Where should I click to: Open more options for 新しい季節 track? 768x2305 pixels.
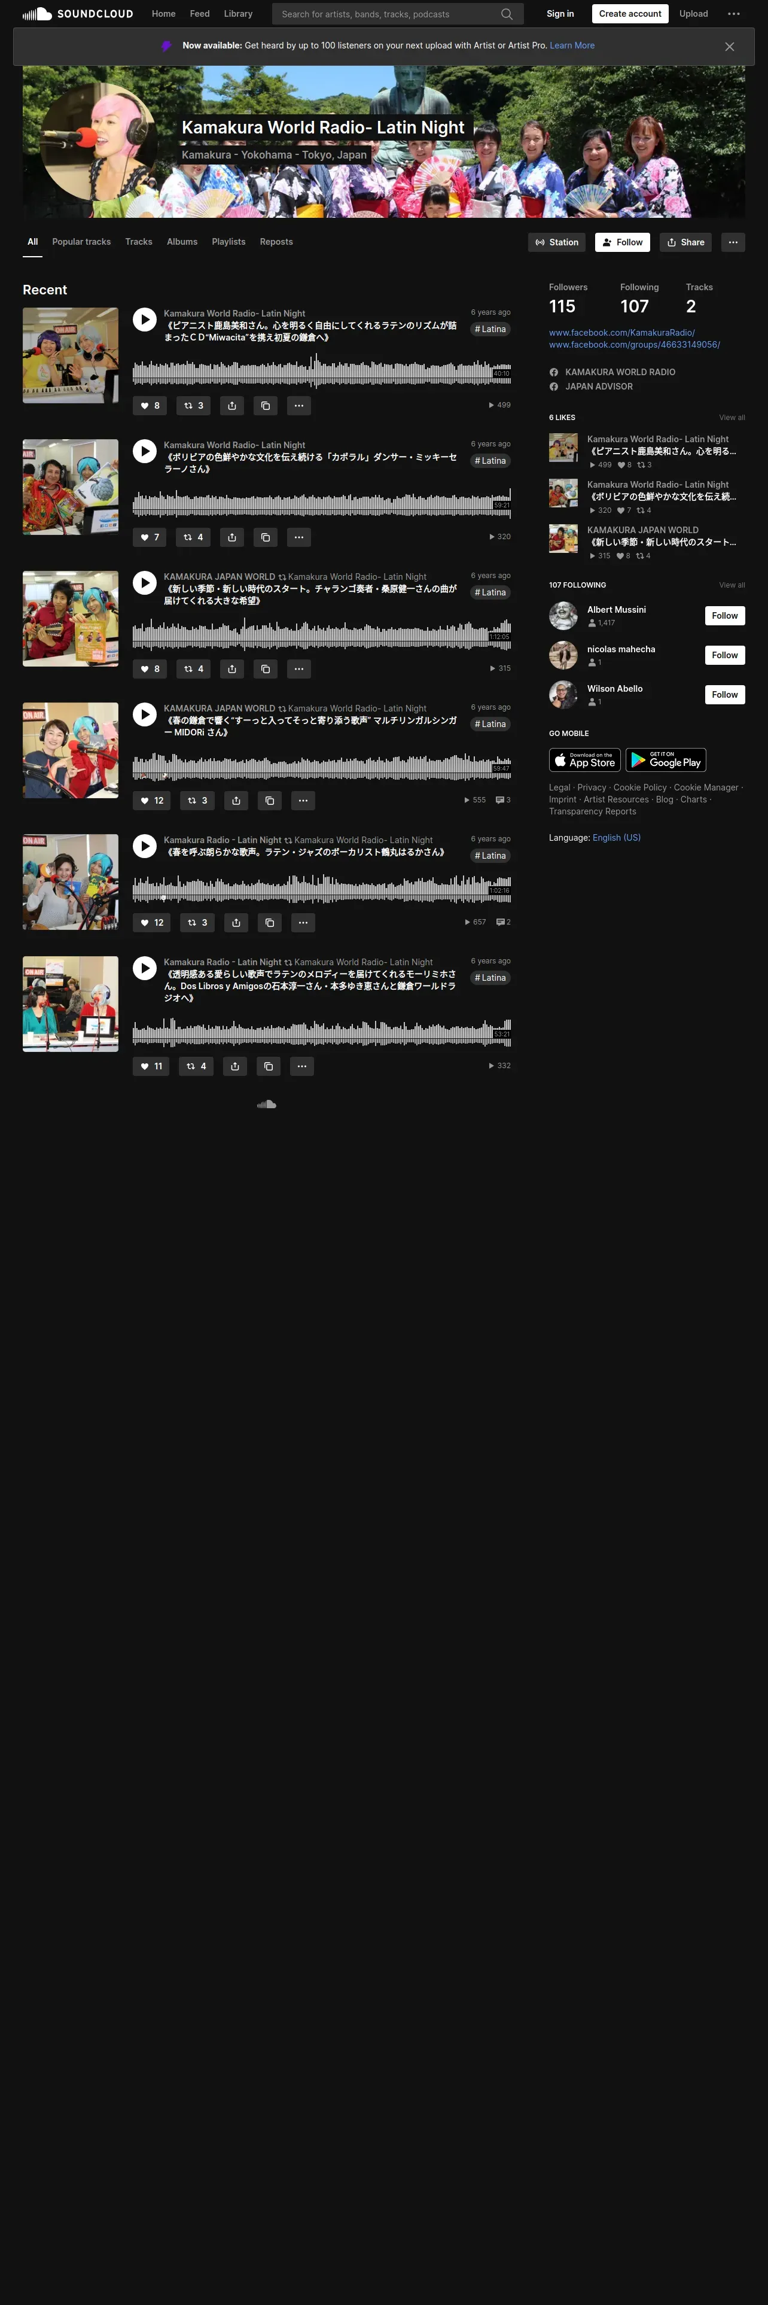298,668
